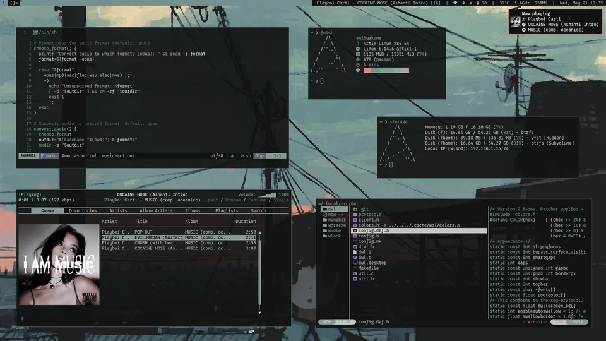606x341 pixels.
Task: Click the document icon next to dwl.1
Action: tap(355, 252)
